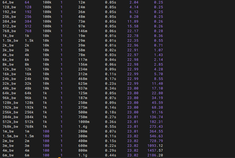Select the 1.5k_bw test name
Image resolution: width=235 pixels, height=158 pixels.
(x=10, y=40)
